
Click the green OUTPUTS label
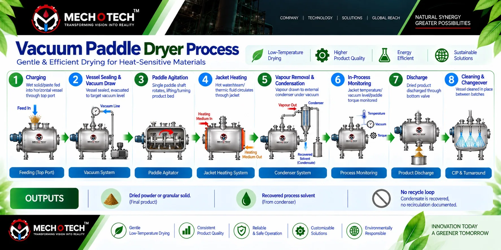(44, 198)
